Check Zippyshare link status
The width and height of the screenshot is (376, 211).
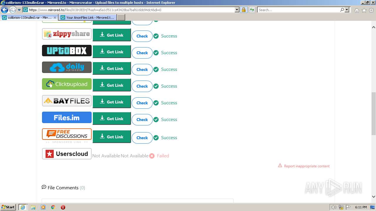[142, 36]
